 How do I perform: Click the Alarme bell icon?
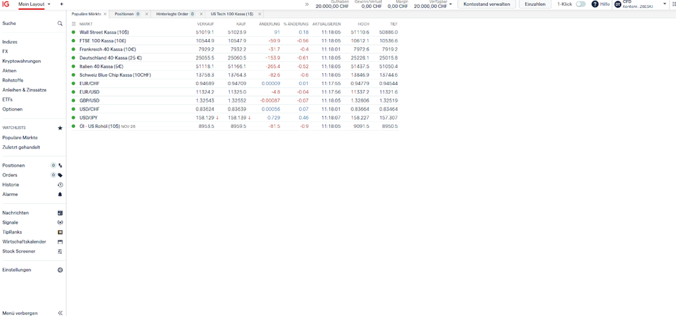tap(60, 195)
